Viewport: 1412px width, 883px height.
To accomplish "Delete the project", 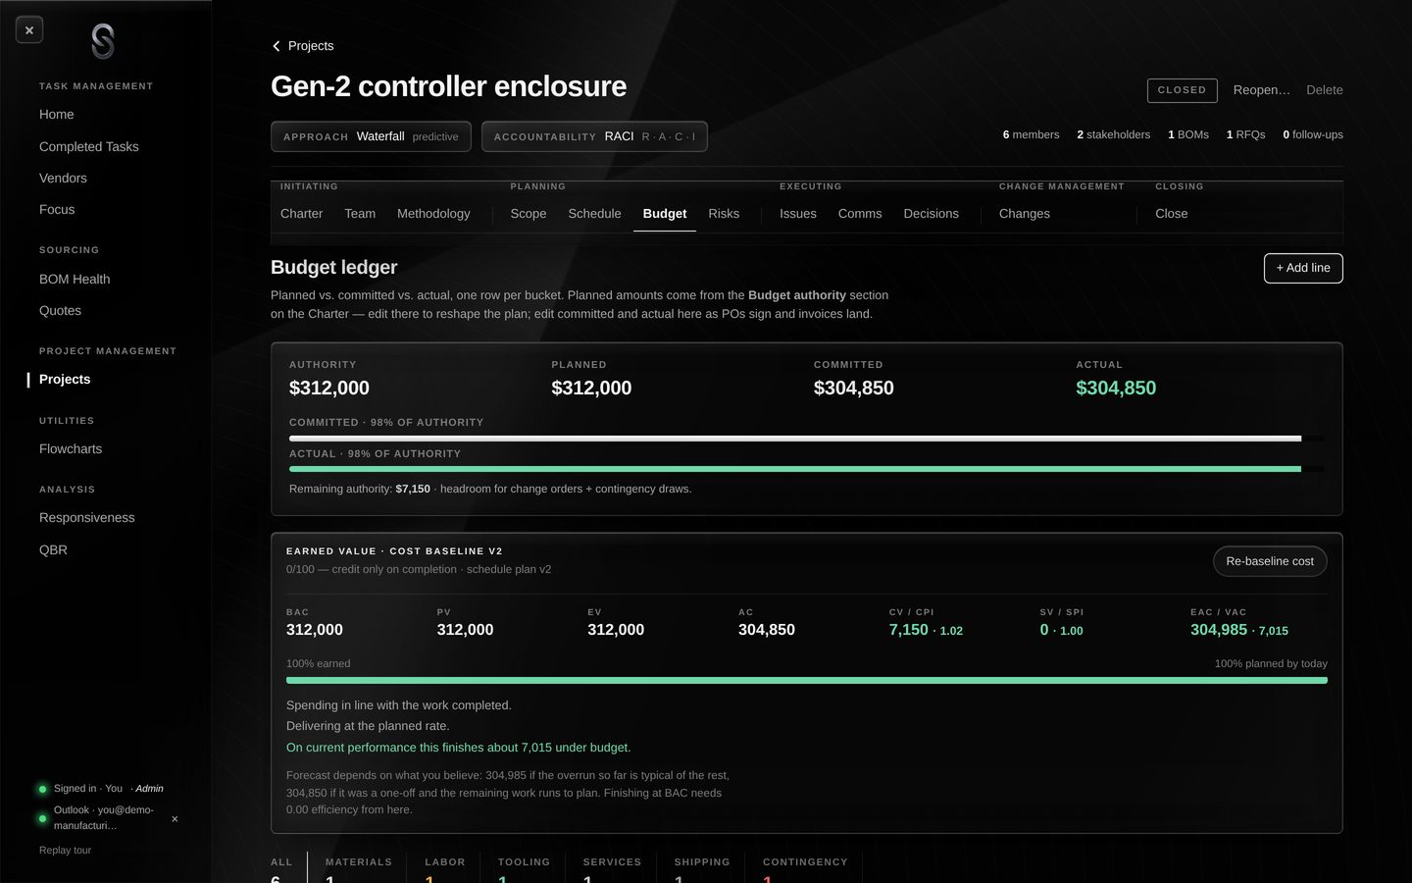I will [x=1325, y=90].
